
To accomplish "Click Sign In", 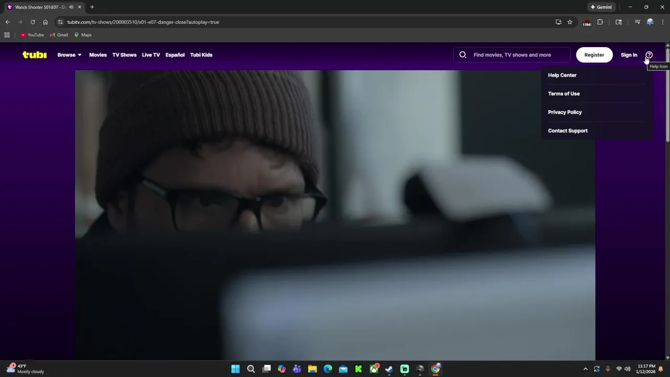I will (629, 54).
